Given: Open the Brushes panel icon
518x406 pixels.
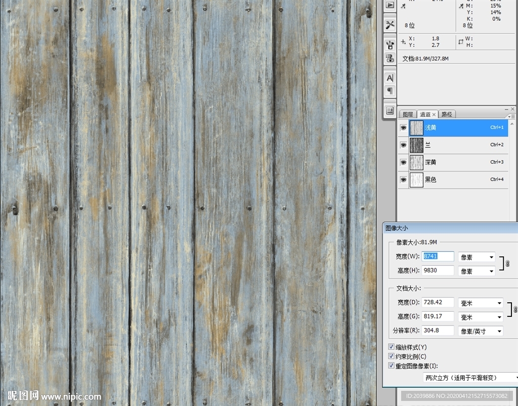Looking at the screenshot, I should coord(390,45).
